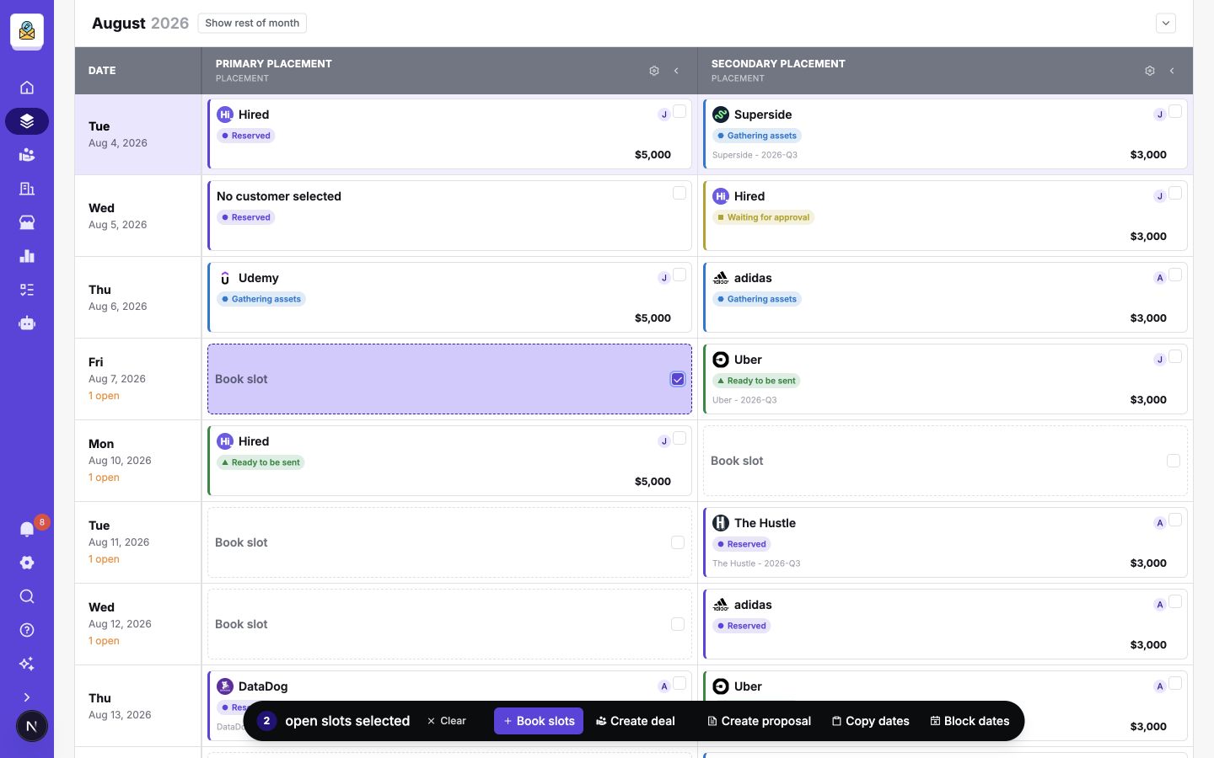Click Ready to be sent status on Uber card
The image size is (1214, 758).
tap(756, 381)
